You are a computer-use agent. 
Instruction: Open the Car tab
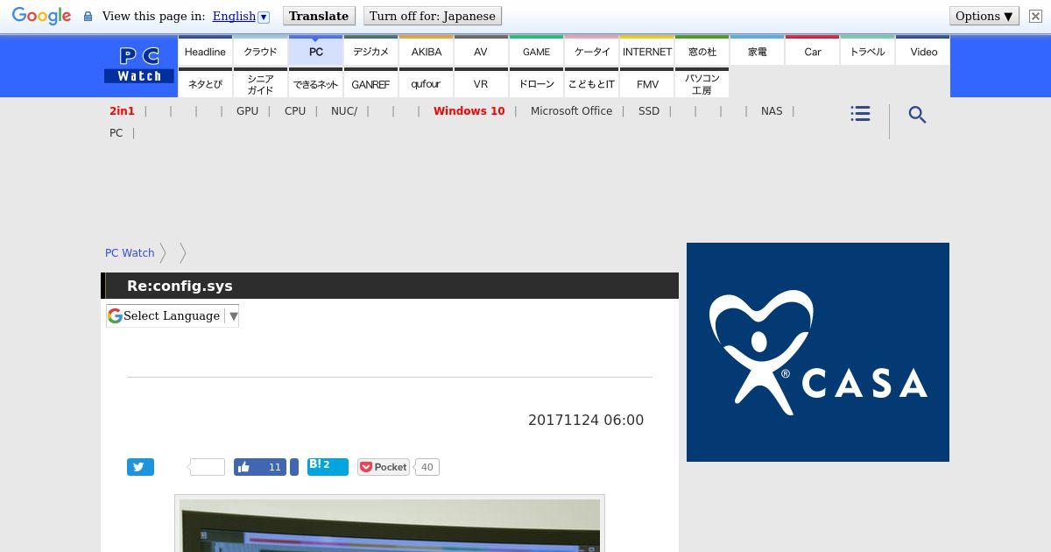click(x=812, y=52)
